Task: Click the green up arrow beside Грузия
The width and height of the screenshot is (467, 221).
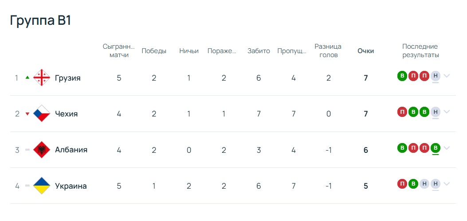Action: [x=27, y=78]
